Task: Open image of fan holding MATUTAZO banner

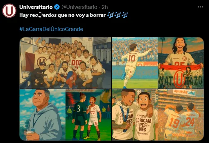Action: pos(181,63)
